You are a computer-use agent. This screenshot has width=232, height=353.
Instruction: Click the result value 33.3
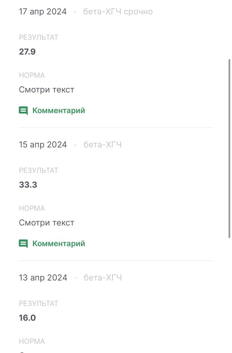pos(28,185)
